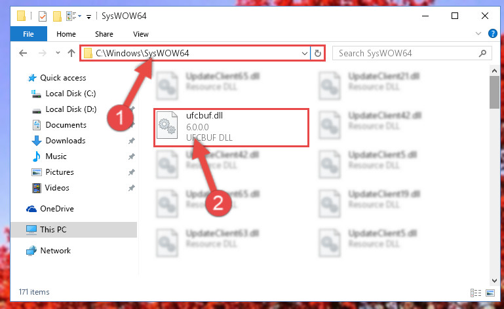Expand the ribbon with chevron arrow
Viewport: 504px width, 309px height.
point(478,33)
